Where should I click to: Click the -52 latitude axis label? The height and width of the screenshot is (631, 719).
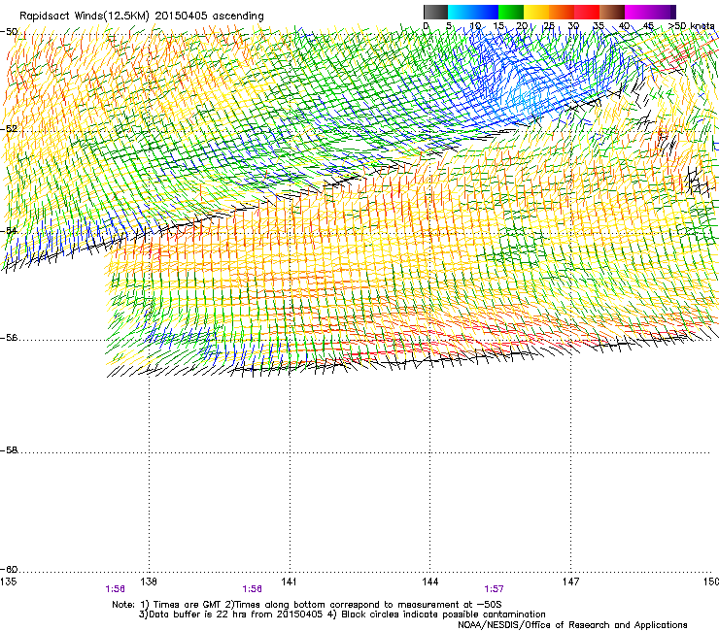9,129
